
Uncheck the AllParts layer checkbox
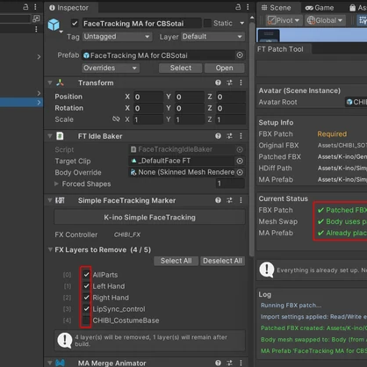[x=86, y=275]
